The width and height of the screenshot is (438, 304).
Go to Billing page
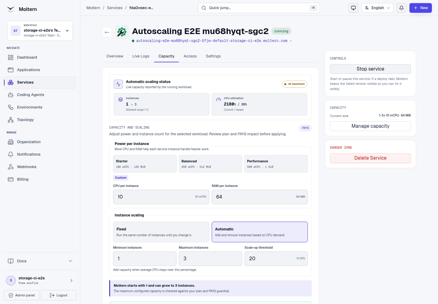coord(40,179)
